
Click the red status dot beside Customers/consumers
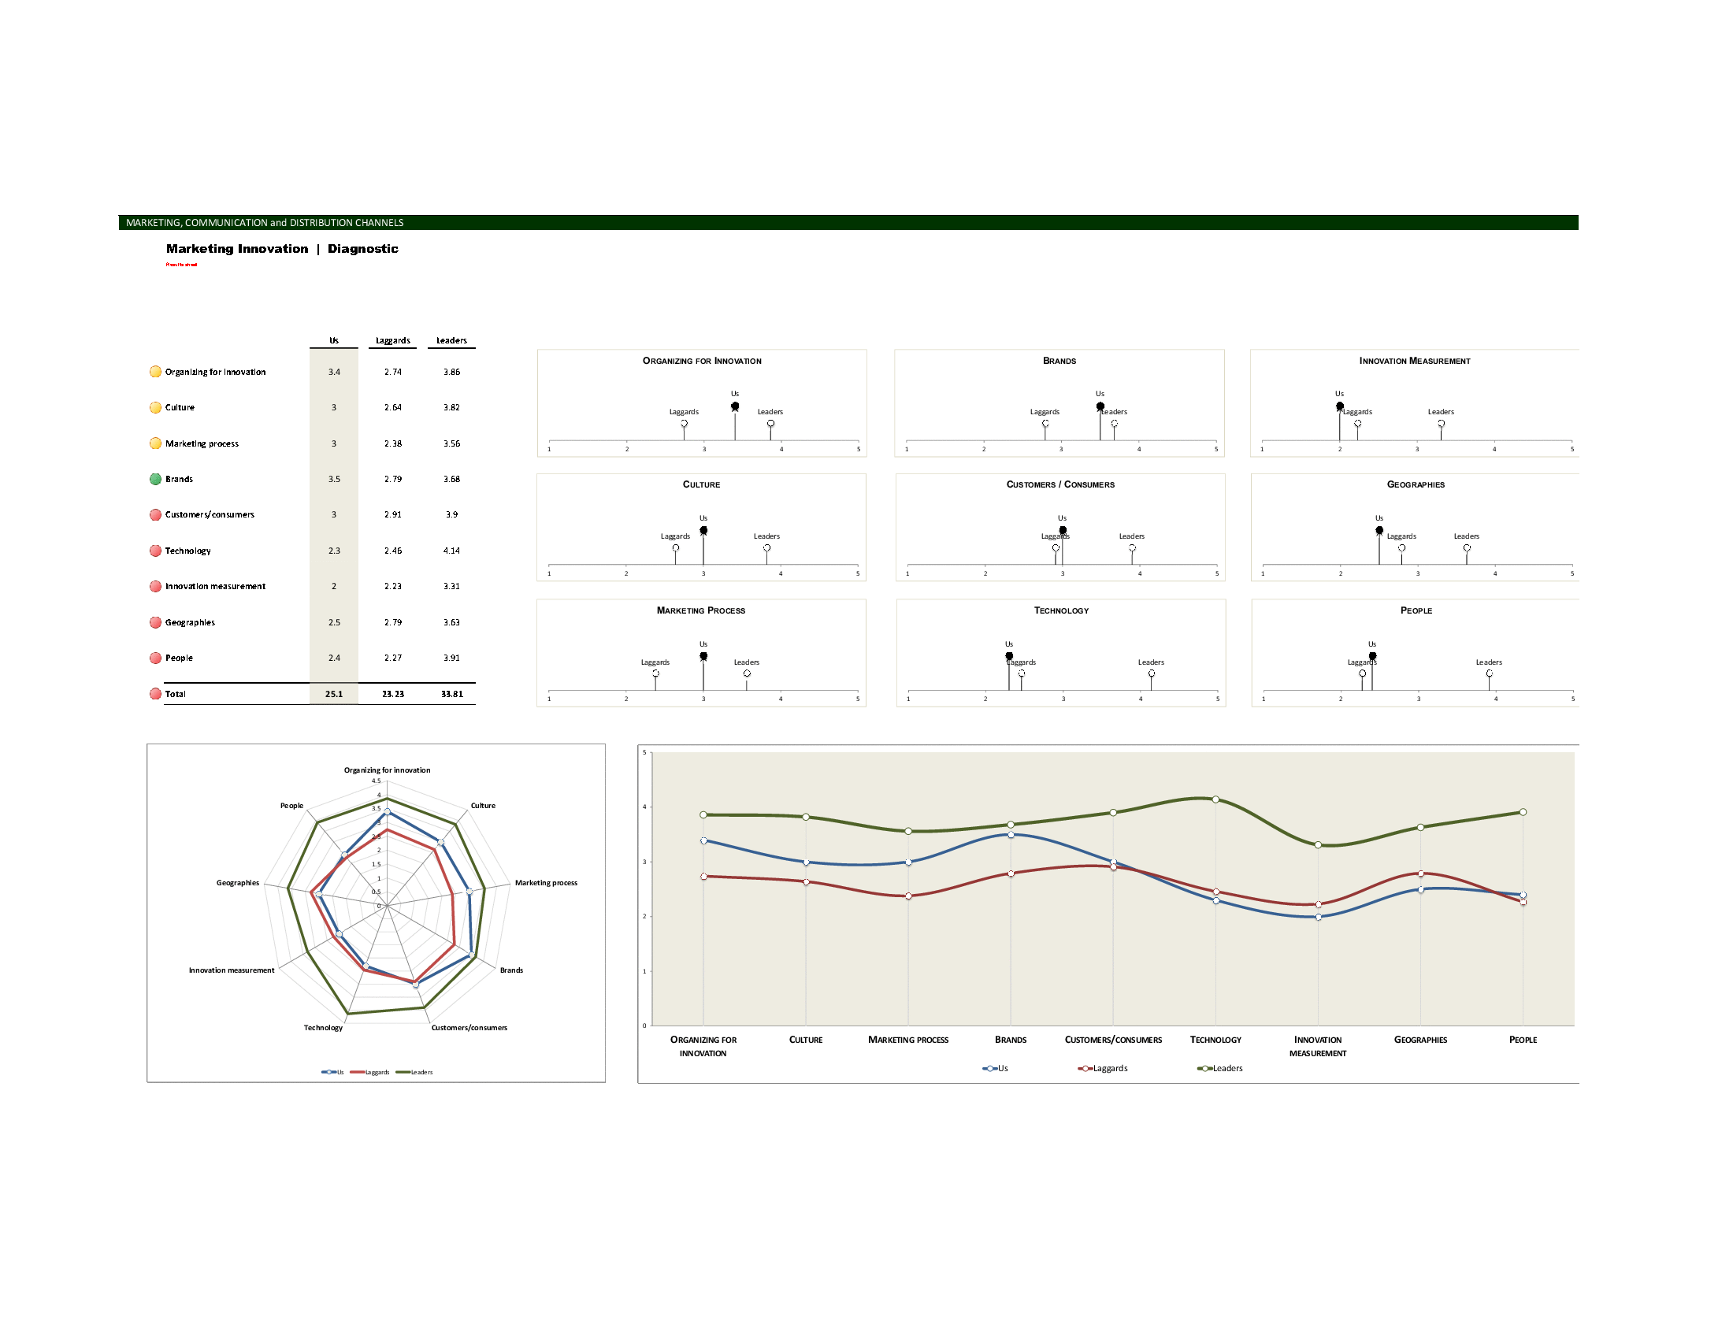[155, 515]
